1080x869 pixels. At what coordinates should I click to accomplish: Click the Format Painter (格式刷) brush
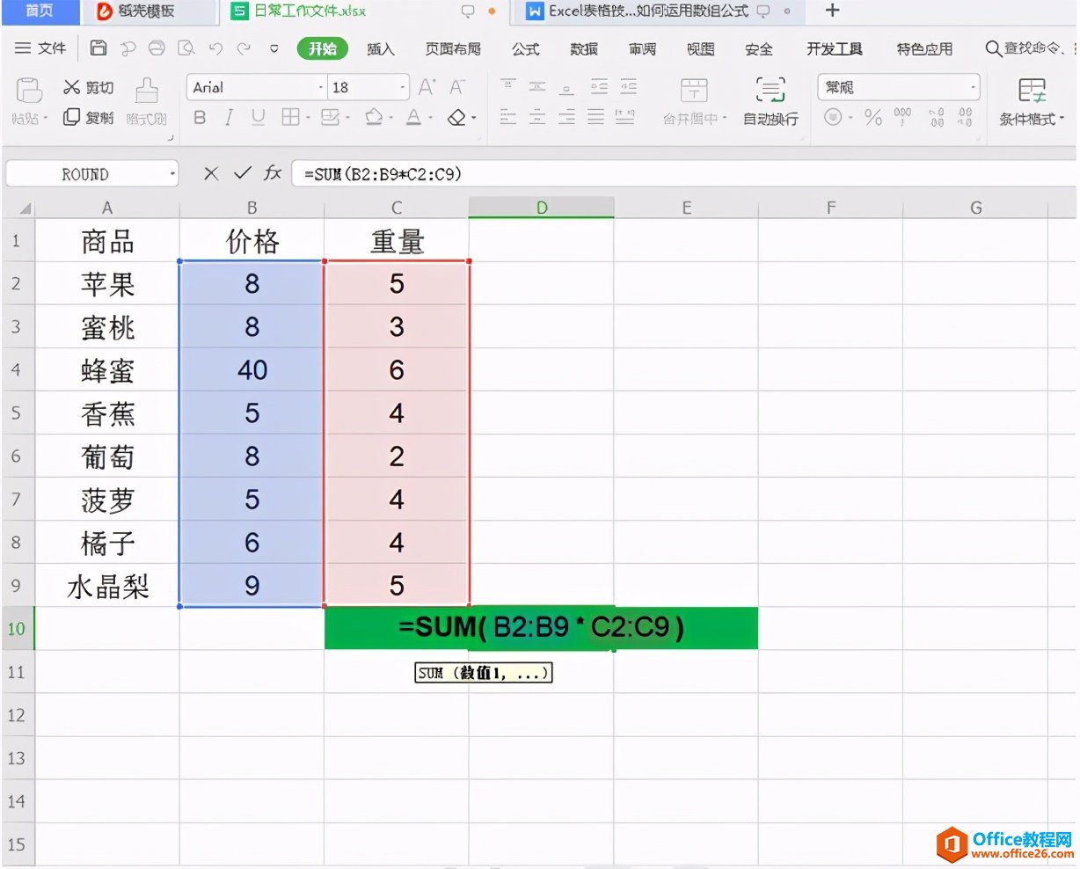[x=147, y=101]
